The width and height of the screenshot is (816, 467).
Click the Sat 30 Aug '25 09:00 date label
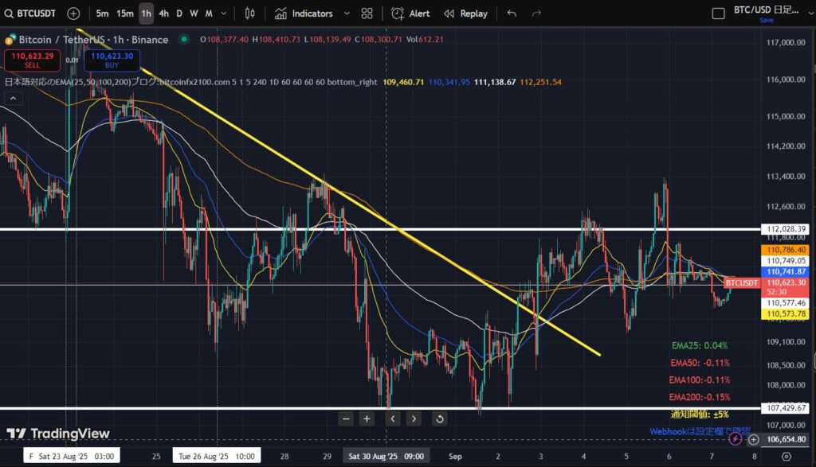[x=386, y=456]
